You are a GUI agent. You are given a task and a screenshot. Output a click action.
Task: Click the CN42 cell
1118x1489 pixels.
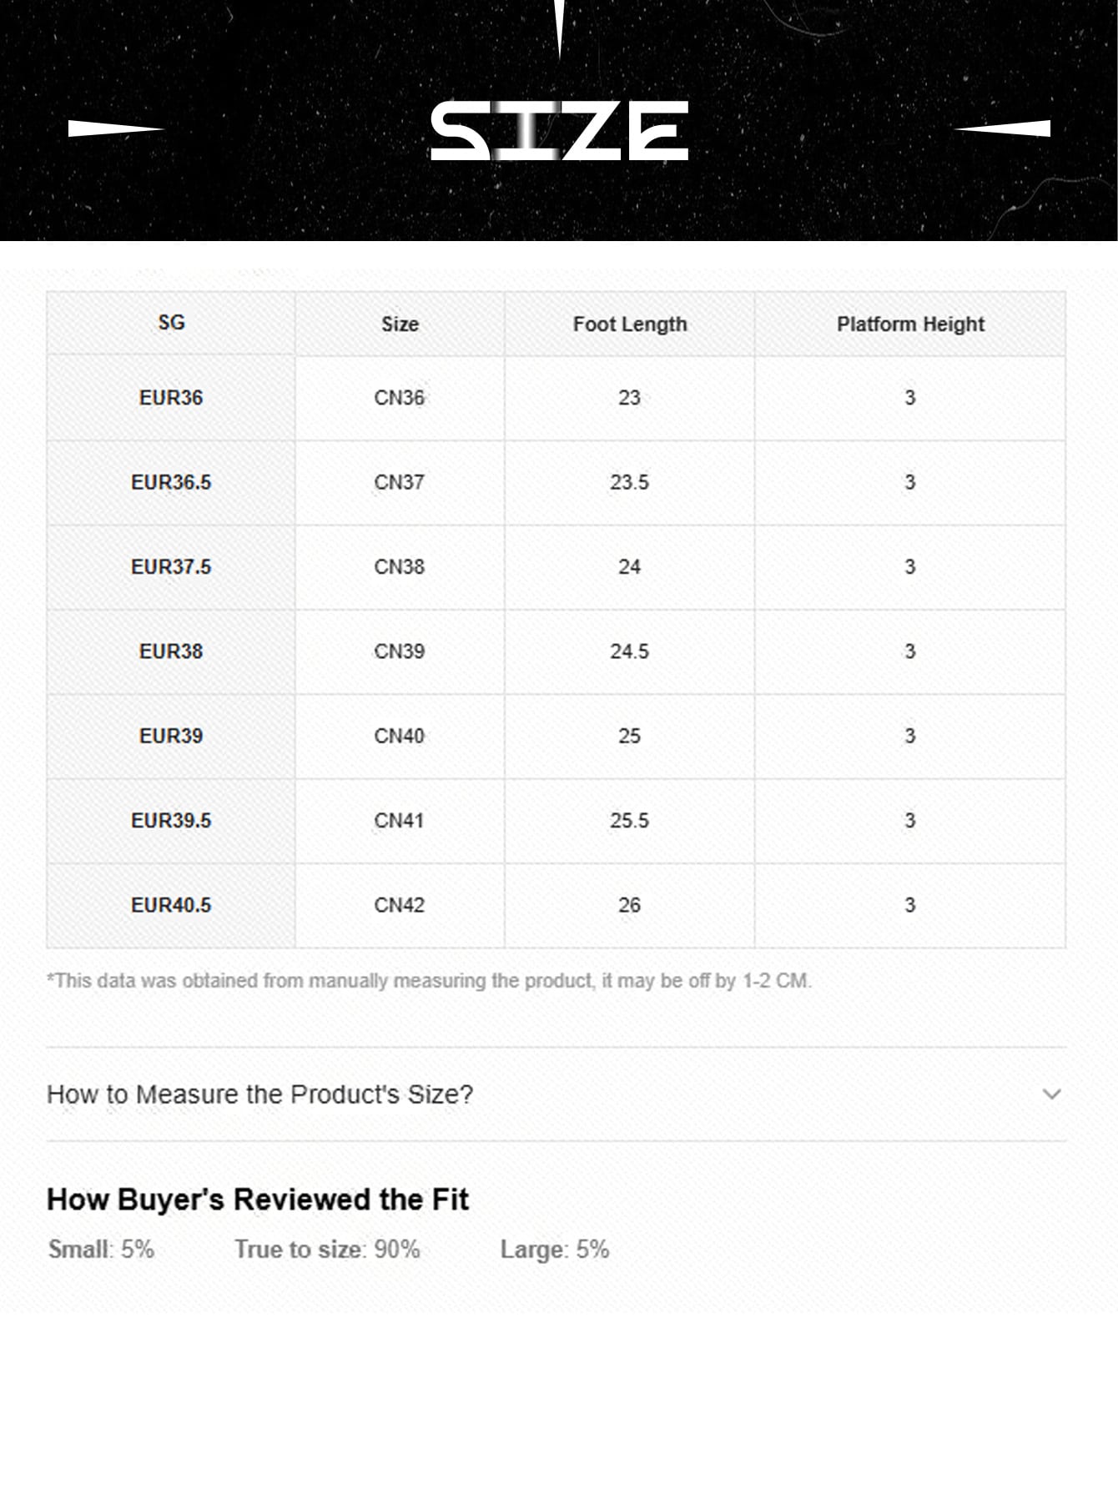(x=400, y=905)
